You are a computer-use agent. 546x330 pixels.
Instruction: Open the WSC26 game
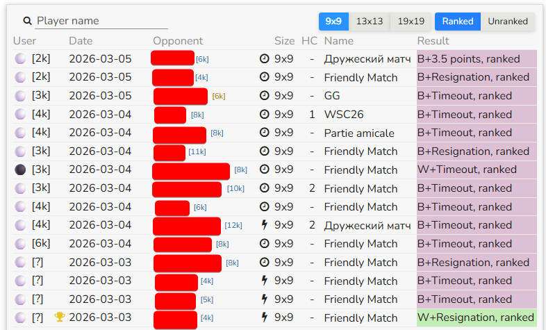[343, 114]
